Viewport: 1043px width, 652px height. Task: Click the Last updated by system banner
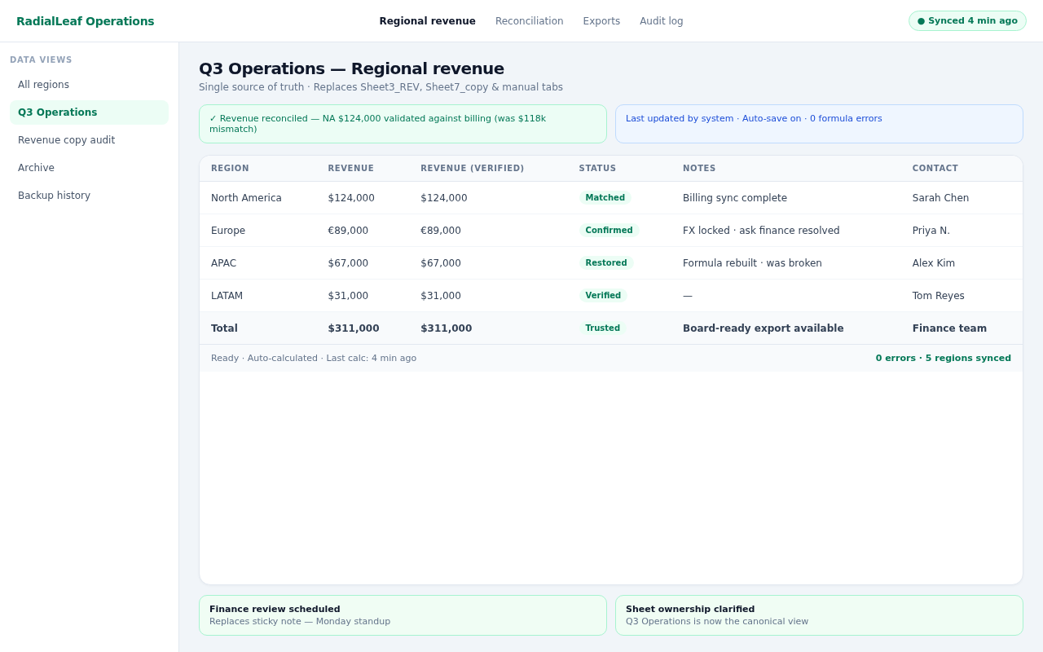(819, 124)
